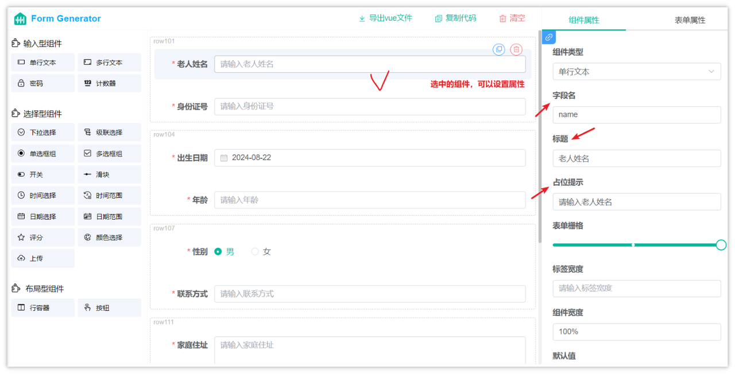Add a 单行文本 input component
The height and width of the screenshot is (374, 735).
[43, 63]
